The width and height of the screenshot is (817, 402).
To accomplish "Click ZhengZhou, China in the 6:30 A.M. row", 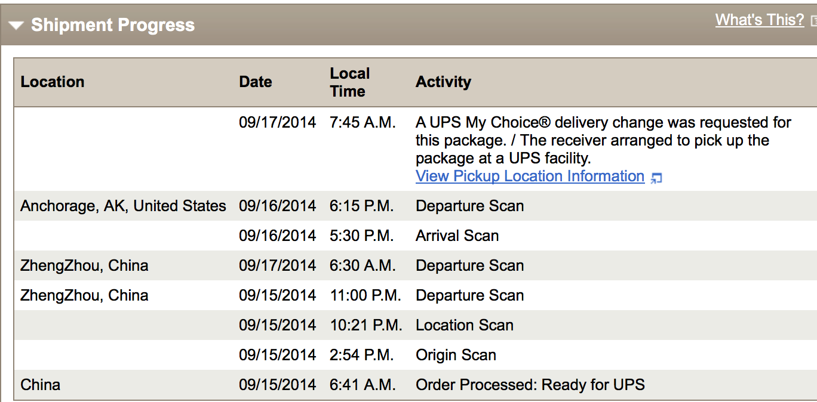I will (84, 266).
